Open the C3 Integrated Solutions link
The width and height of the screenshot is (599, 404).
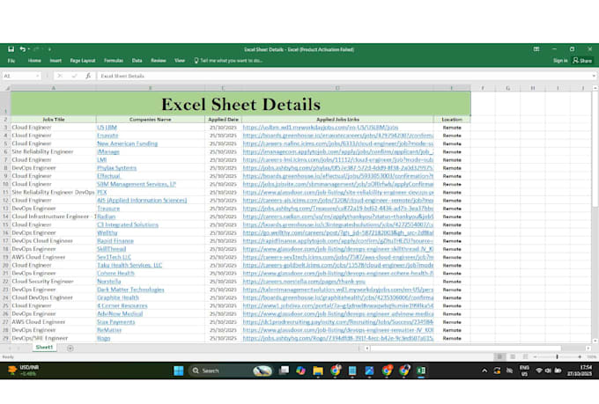click(x=128, y=224)
